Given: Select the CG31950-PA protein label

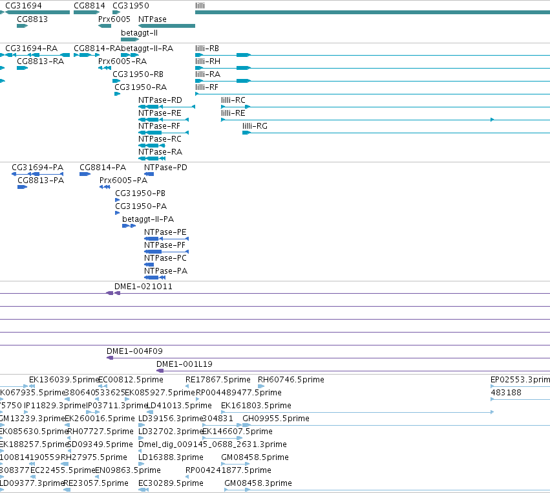Looking at the screenshot, I should pos(141,206).
